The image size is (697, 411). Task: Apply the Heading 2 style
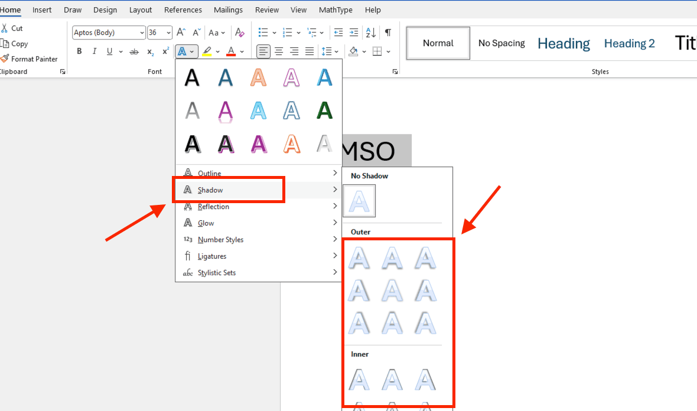pyautogui.click(x=629, y=43)
